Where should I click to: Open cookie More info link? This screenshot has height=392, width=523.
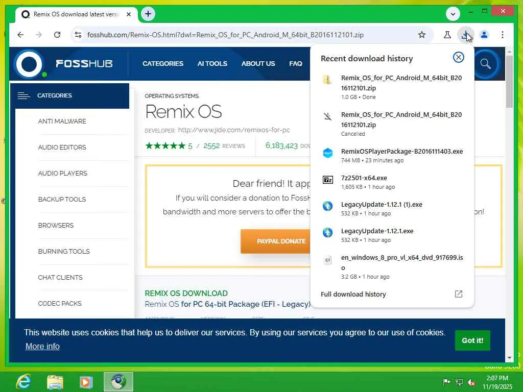click(x=43, y=347)
